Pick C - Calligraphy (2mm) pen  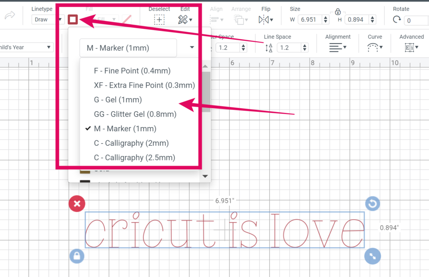(131, 143)
